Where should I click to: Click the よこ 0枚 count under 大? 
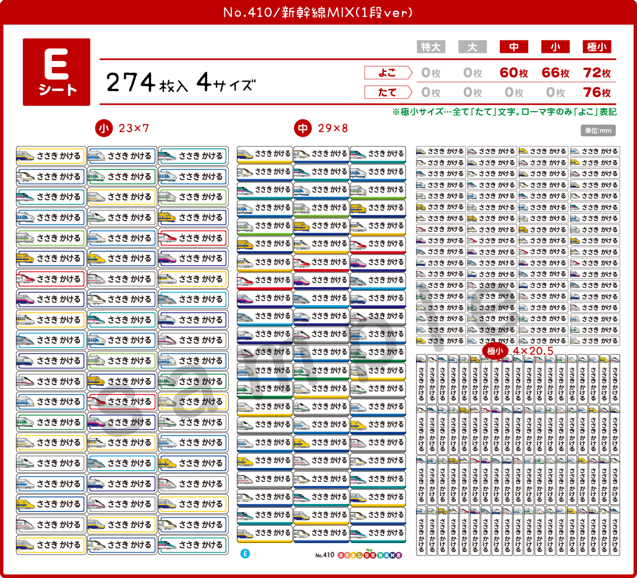(473, 73)
